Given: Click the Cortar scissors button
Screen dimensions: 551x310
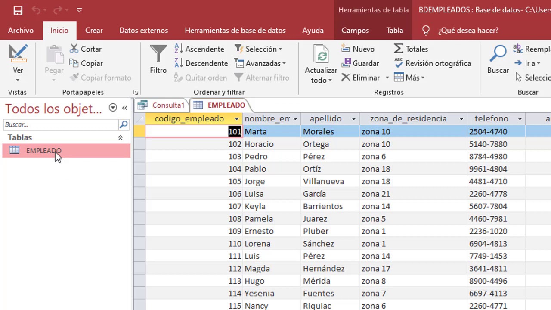Looking at the screenshot, I should pyautogui.click(x=86, y=49).
